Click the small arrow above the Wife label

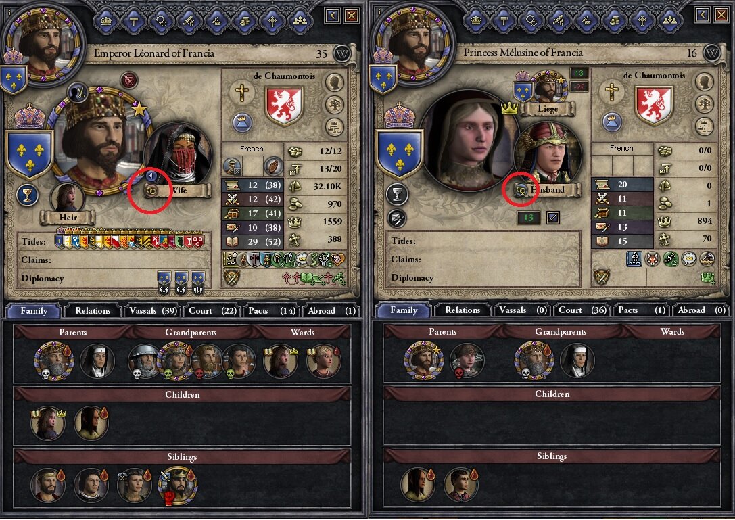[151, 176]
